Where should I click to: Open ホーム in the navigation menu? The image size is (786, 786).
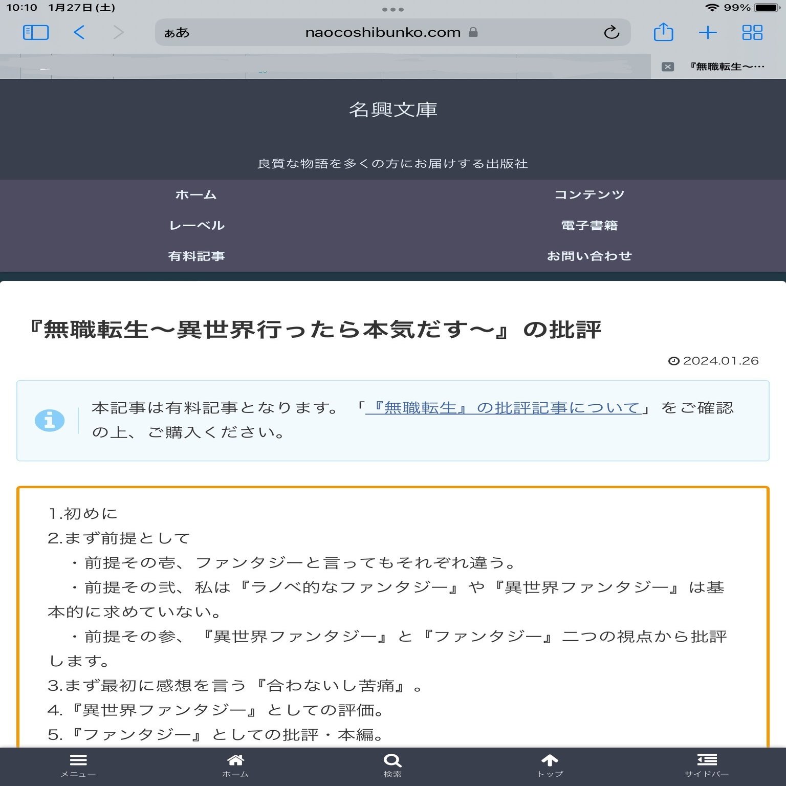tap(196, 194)
